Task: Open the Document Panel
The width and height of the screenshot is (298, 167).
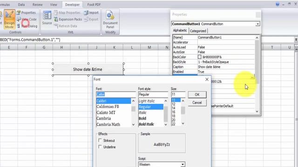Action: point(110,19)
